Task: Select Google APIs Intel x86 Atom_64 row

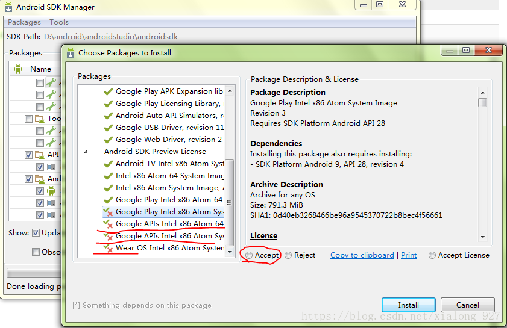Action: point(164,224)
